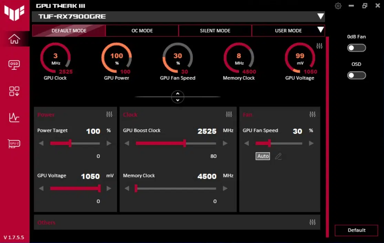The height and width of the screenshot is (243, 384).
Task: Decrease Memory Clock with left arrow
Action: point(127,188)
